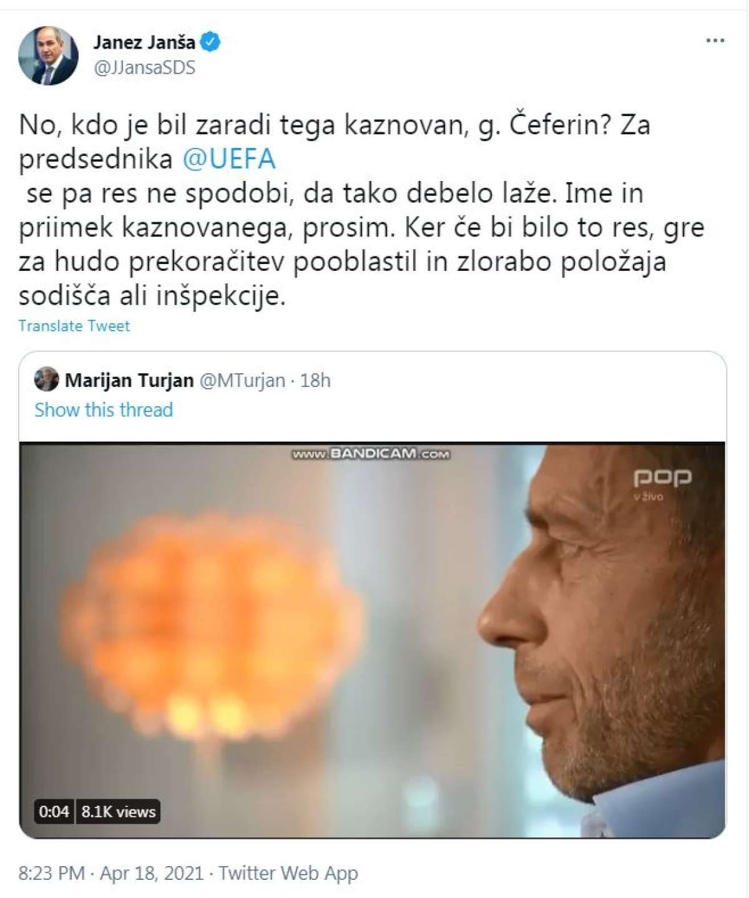Click the Janez Janša display name
This screenshot has width=749, height=898.
[144, 42]
